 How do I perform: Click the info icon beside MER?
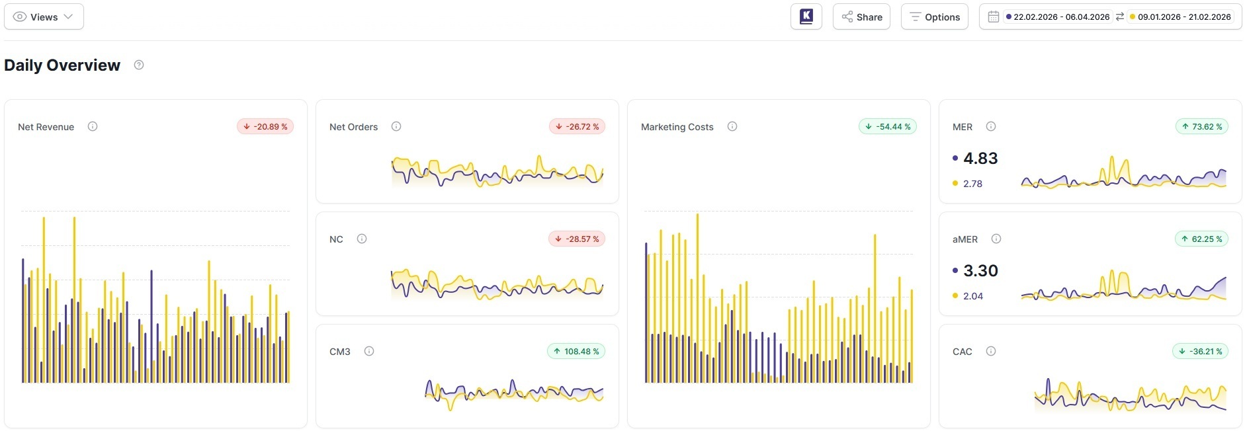(x=991, y=126)
